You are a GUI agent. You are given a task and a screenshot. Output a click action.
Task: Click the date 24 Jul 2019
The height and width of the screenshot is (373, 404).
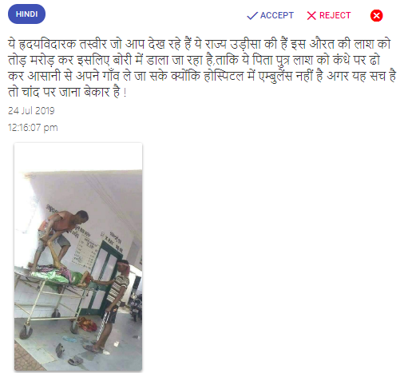click(31, 111)
